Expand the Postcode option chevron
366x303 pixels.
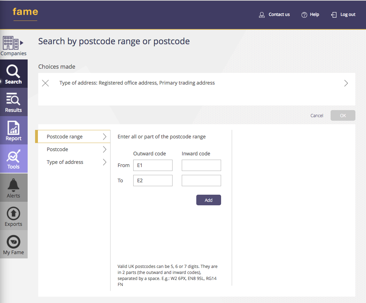105,149
